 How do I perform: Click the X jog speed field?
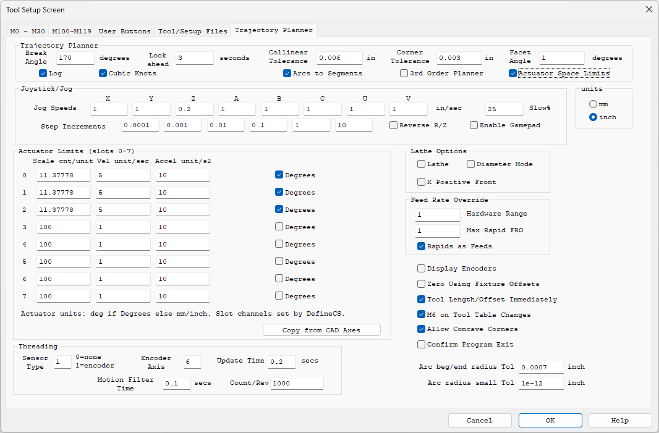click(x=109, y=109)
